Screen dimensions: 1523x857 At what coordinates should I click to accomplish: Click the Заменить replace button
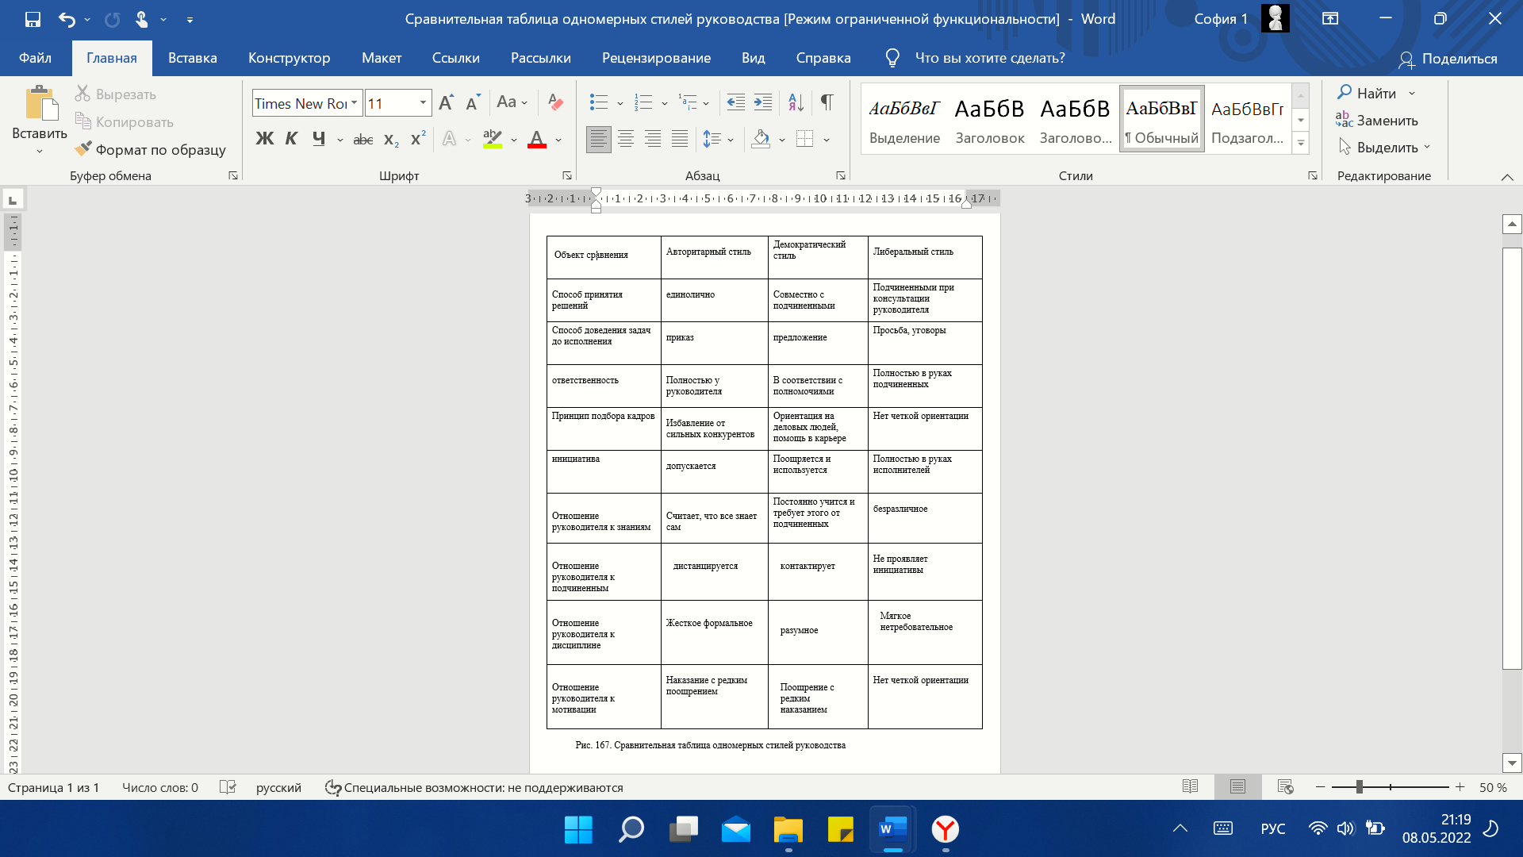pos(1377,120)
